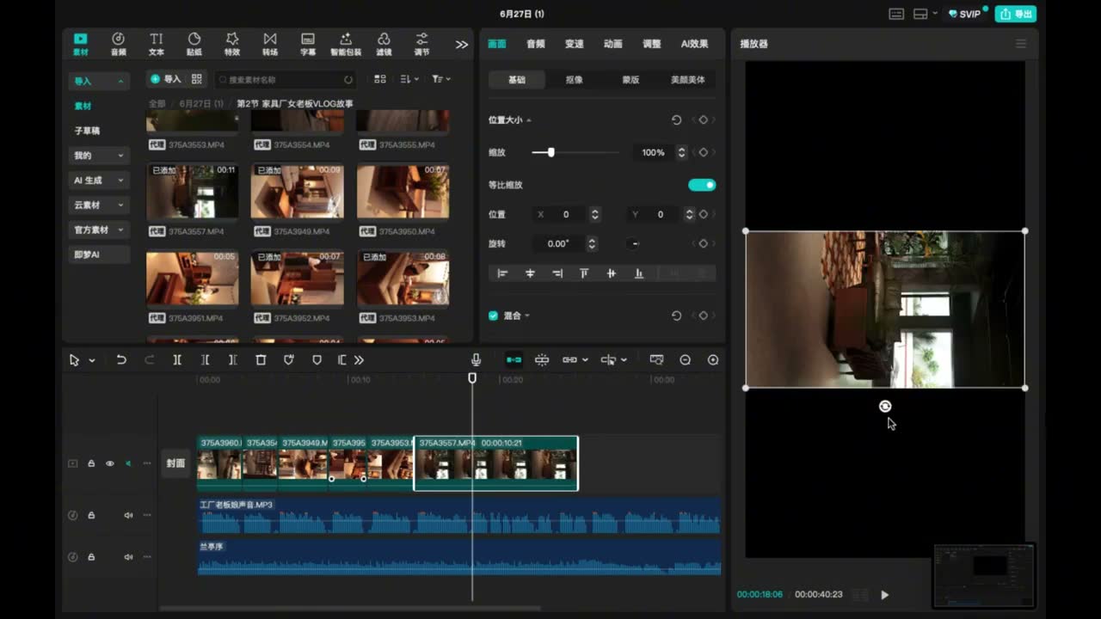Click the 导入 import button

(165, 79)
